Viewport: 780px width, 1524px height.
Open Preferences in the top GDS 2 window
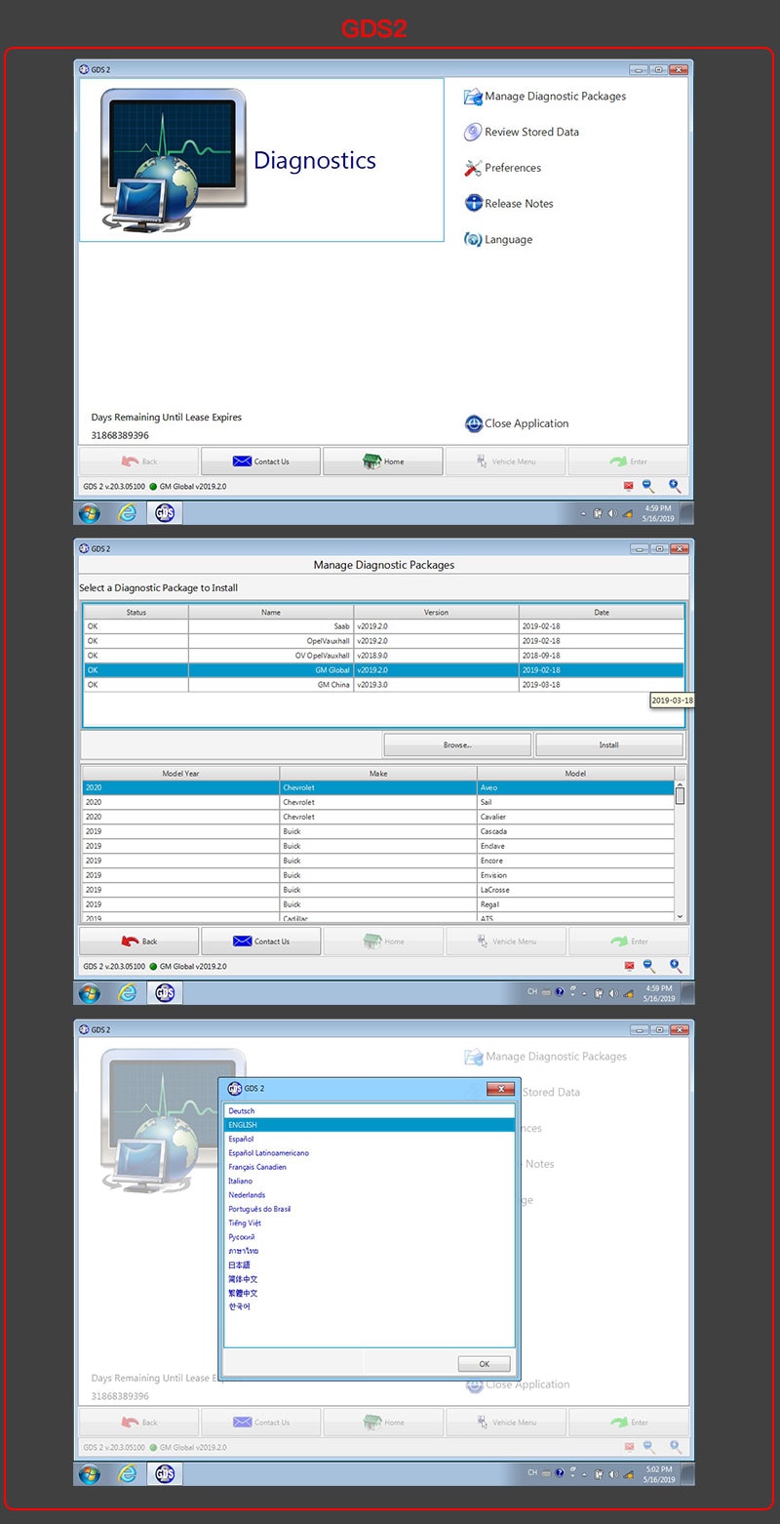(502, 168)
